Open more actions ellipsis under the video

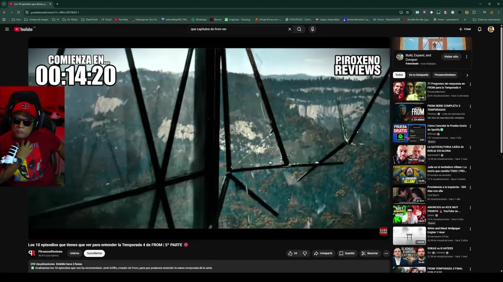click(386, 253)
